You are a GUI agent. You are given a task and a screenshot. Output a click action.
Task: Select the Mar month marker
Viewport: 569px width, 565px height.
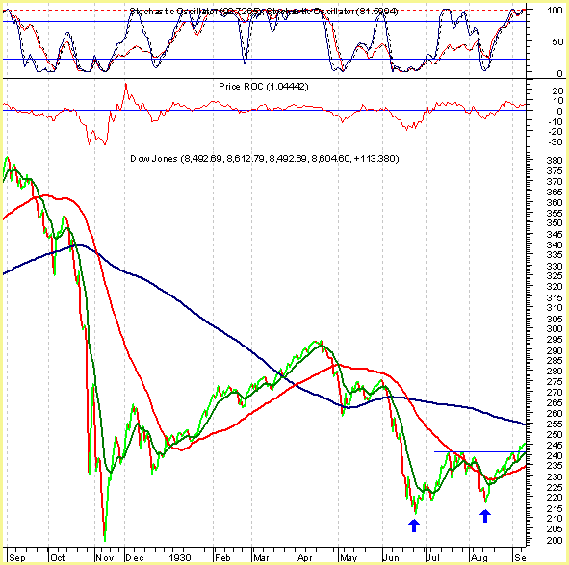(x=261, y=557)
